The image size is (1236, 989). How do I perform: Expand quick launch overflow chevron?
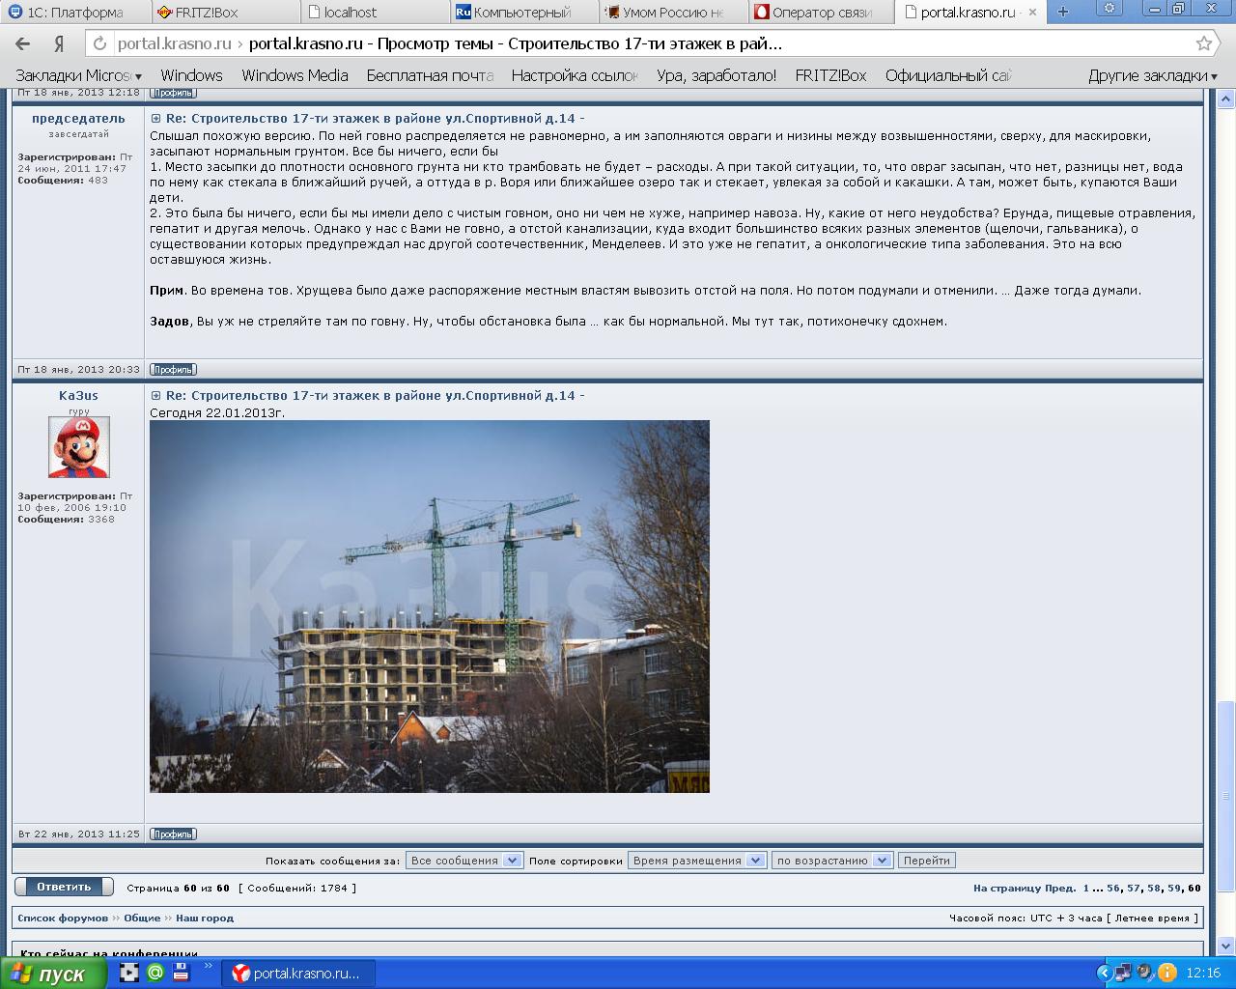pyautogui.click(x=208, y=966)
